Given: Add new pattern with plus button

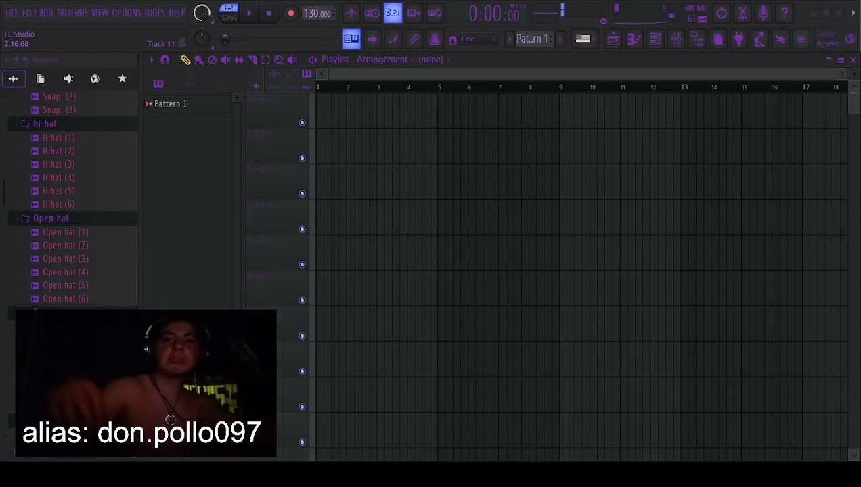Looking at the screenshot, I should [560, 39].
